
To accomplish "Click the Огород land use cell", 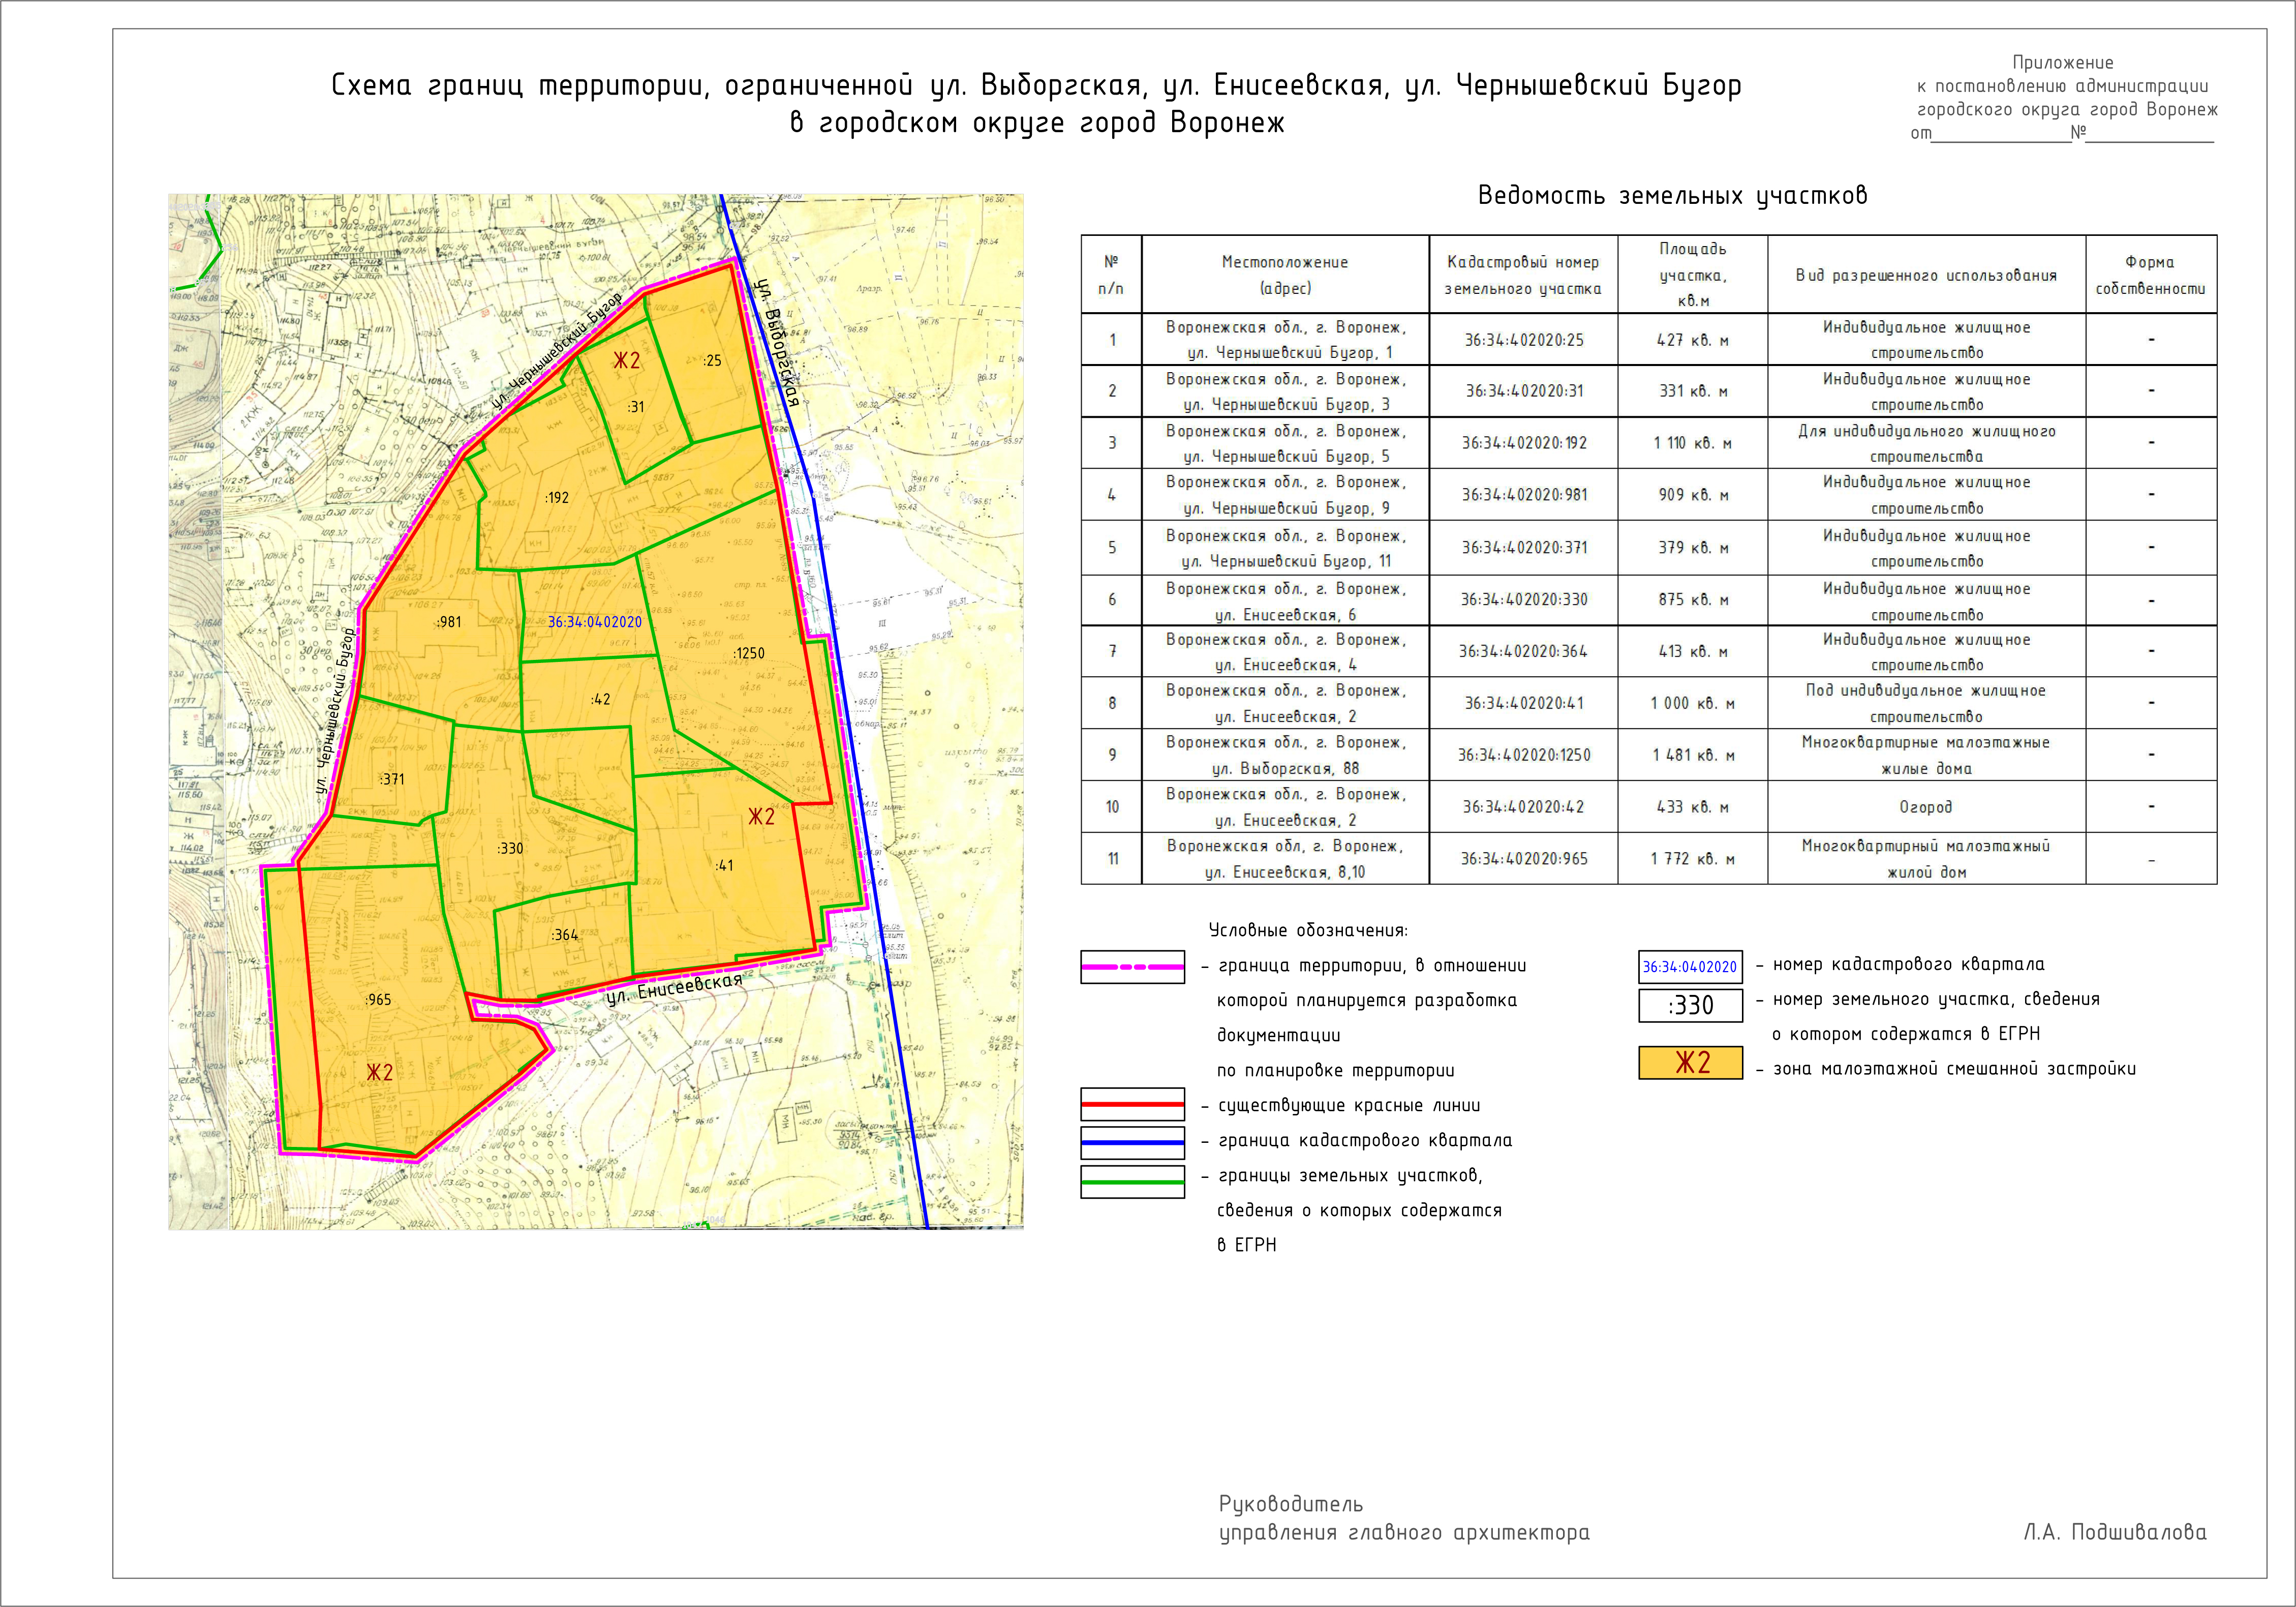I will (1925, 807).
